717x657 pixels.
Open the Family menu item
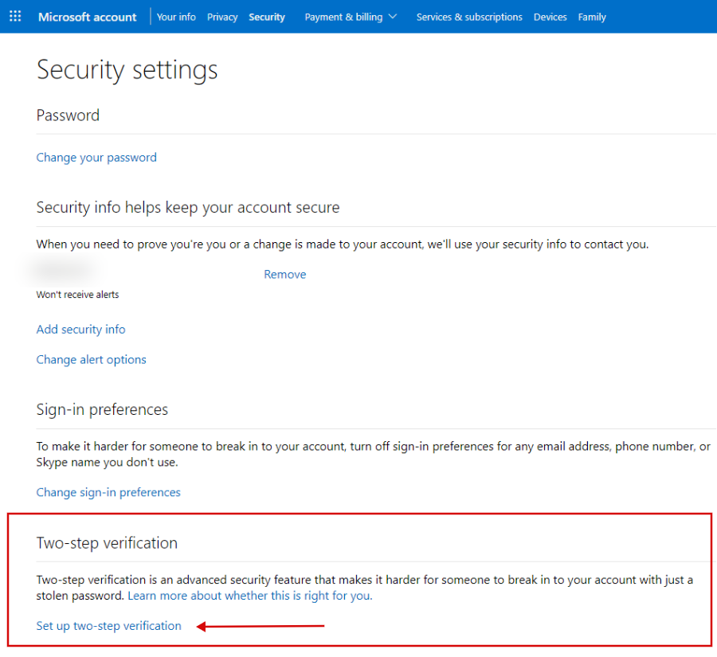pos(592,17)
